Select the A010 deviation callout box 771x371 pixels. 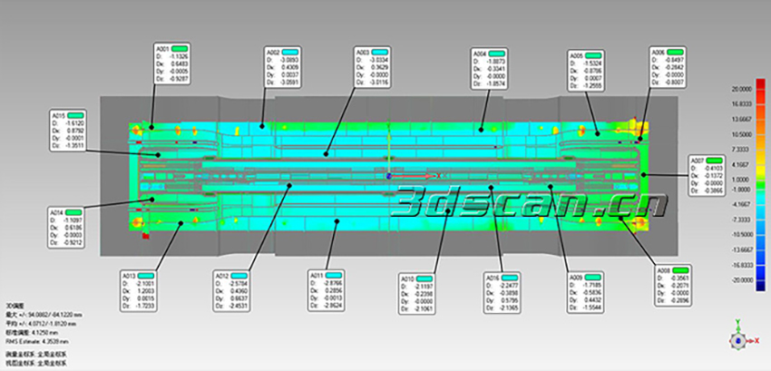422,290
